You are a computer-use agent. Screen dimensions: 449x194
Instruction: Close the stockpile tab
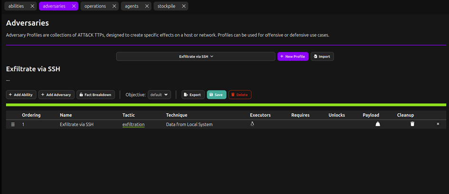point(183,6)
